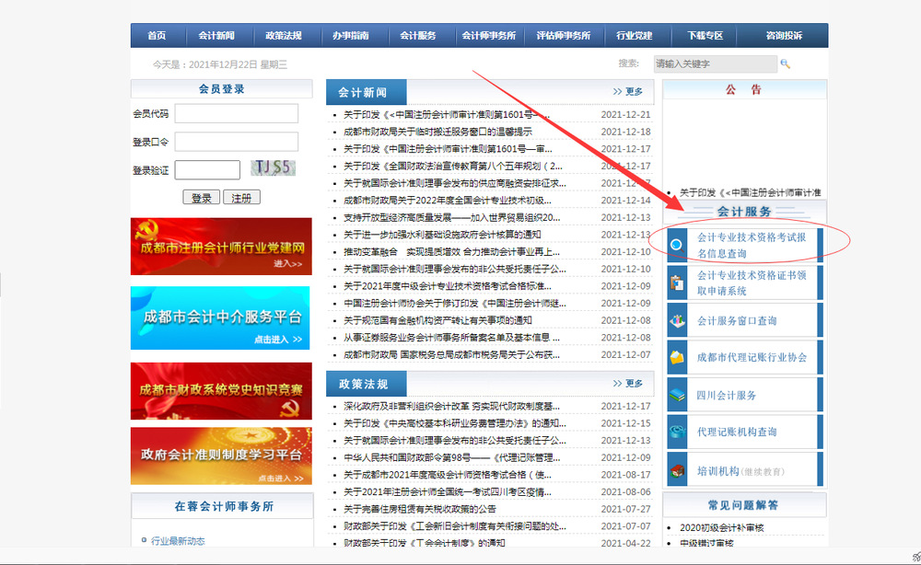Screen dimensions: 921x565
Task: Click the search magnifier icon beside the keyword box
Action: 787,63
